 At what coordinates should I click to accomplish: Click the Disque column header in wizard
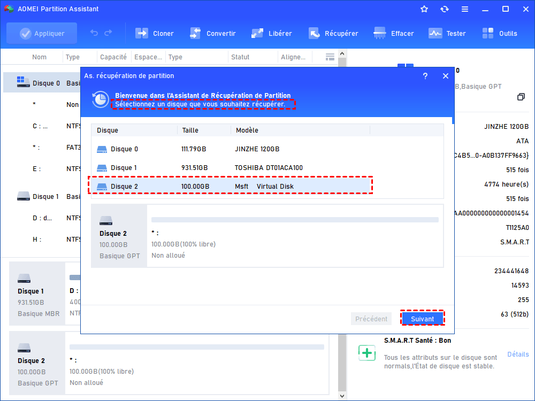coord(134,130)
